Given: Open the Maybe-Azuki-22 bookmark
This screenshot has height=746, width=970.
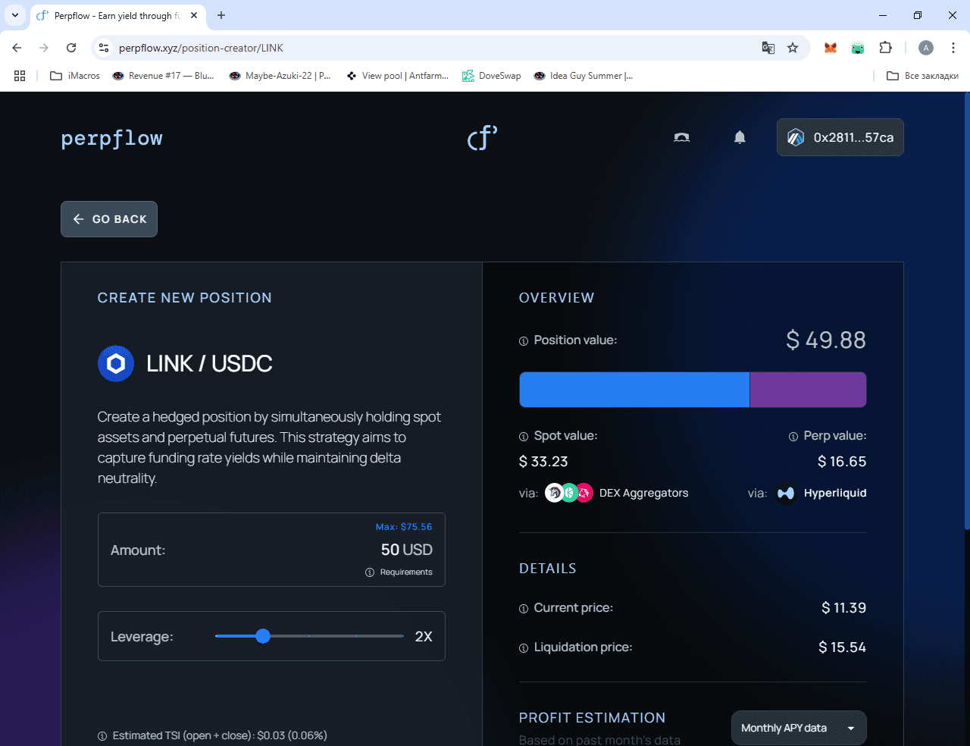Looking at the screenshot, I should pos(280,76).
